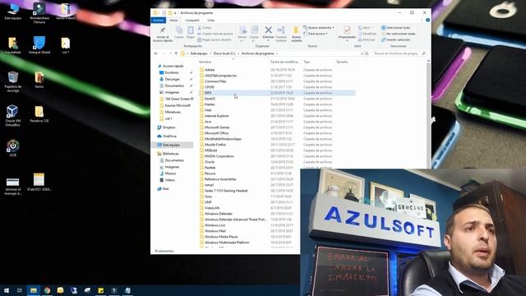The image size is (526, 296).
Task: Click 'No seleccionar nada' in the ribbon
Action: [399, 34]
